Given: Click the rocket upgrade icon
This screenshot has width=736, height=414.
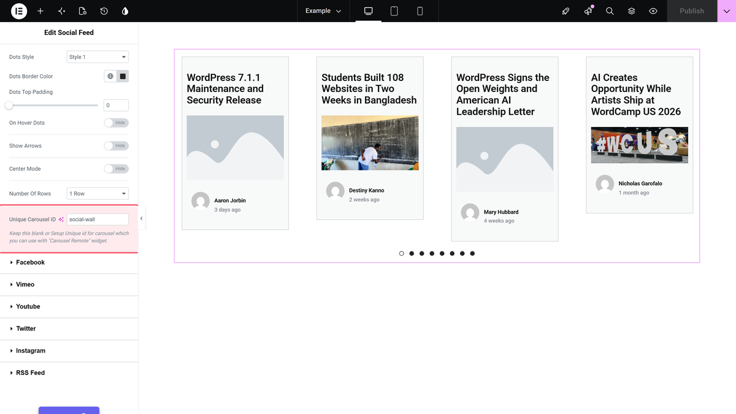Looking at the screenshot, I should (566, 11).
